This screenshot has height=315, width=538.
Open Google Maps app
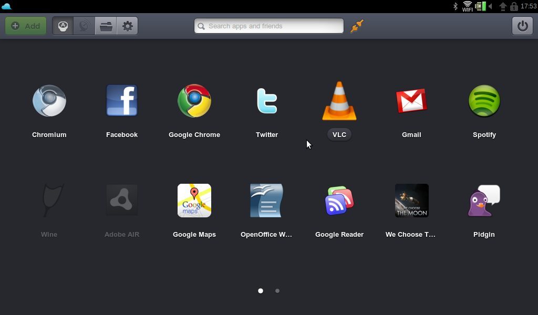[194, 201]
